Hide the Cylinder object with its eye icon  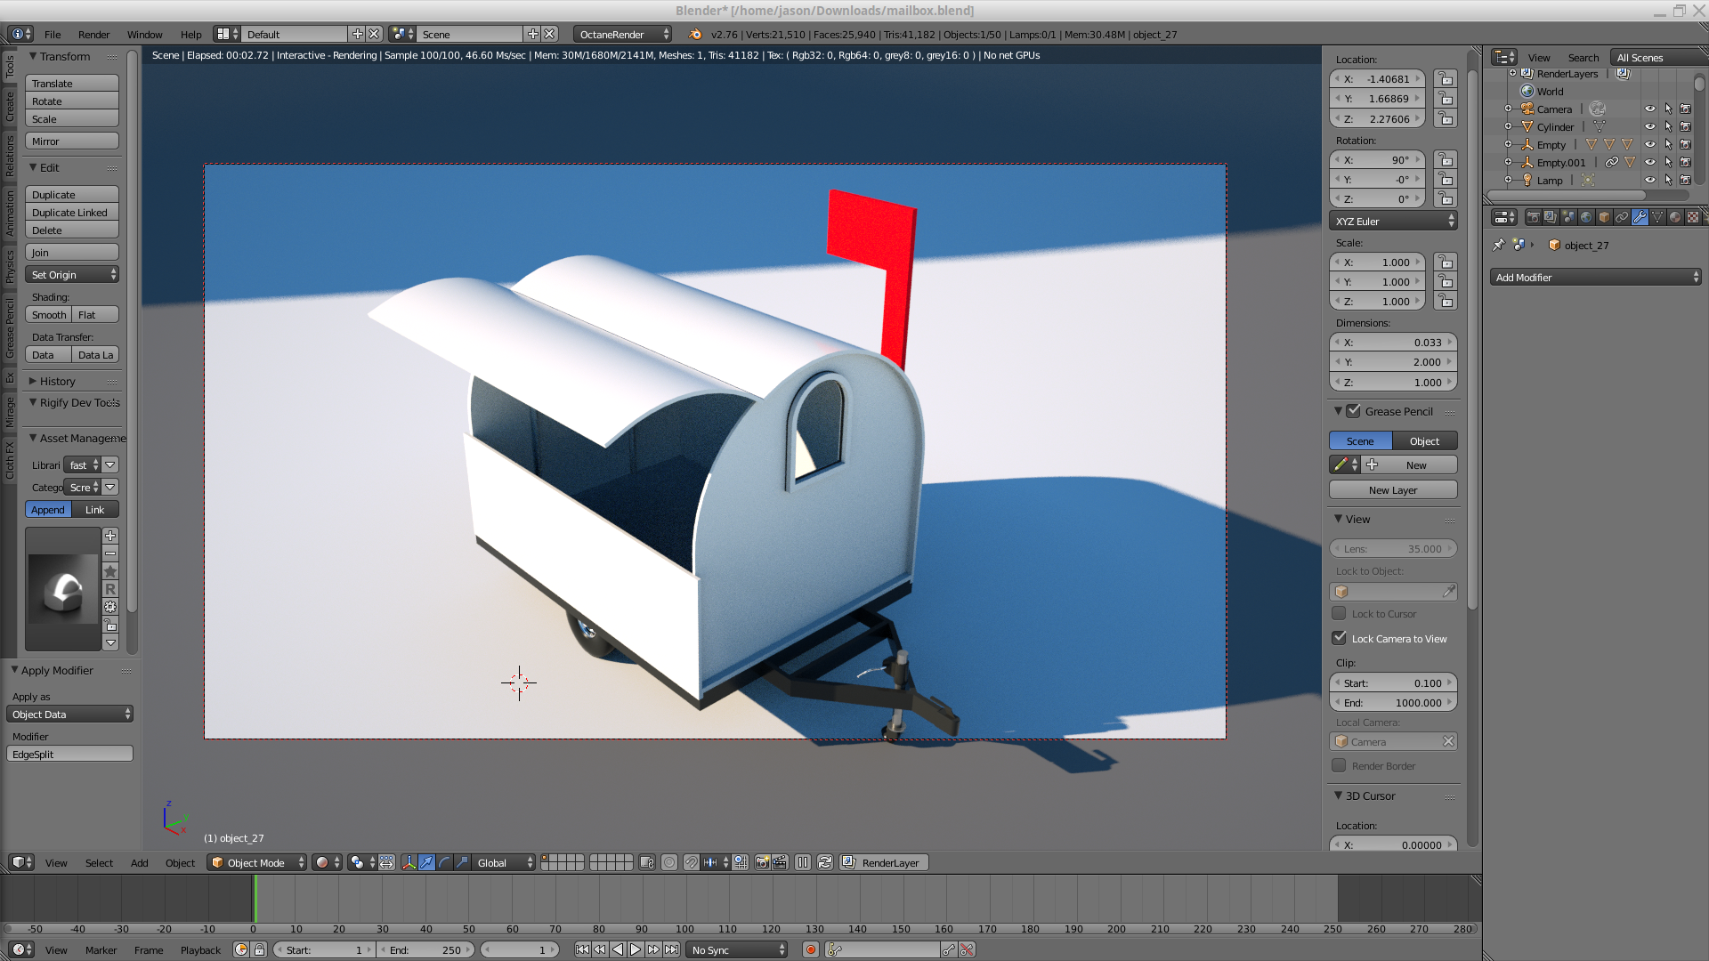(1649, 127)
